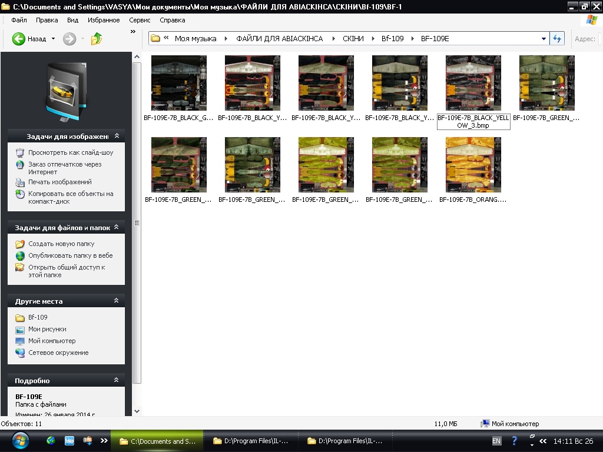The height and width of the screenshot is (452, 603).
Task: Click sidebar scrollbar down arrow
Action: coord(137,411)
